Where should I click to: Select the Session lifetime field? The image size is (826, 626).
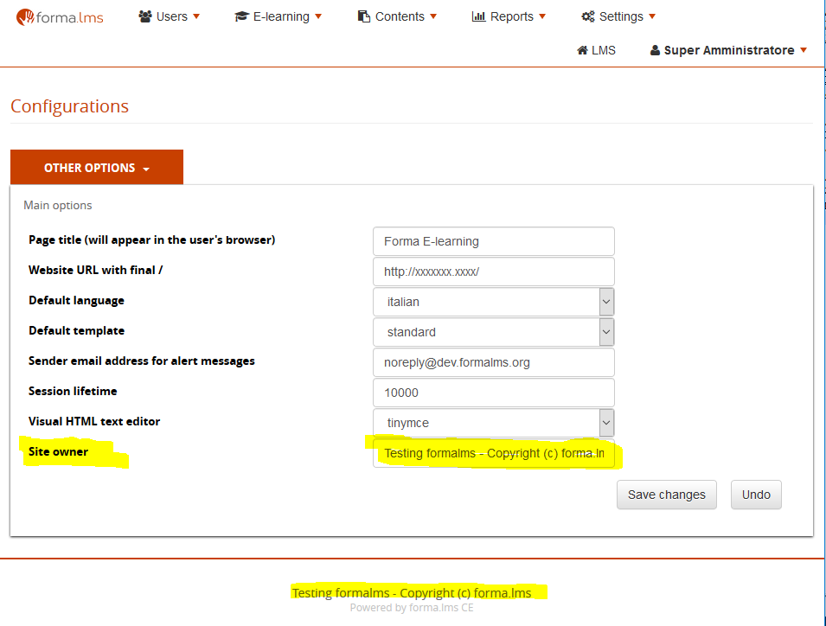coord(493,393)
